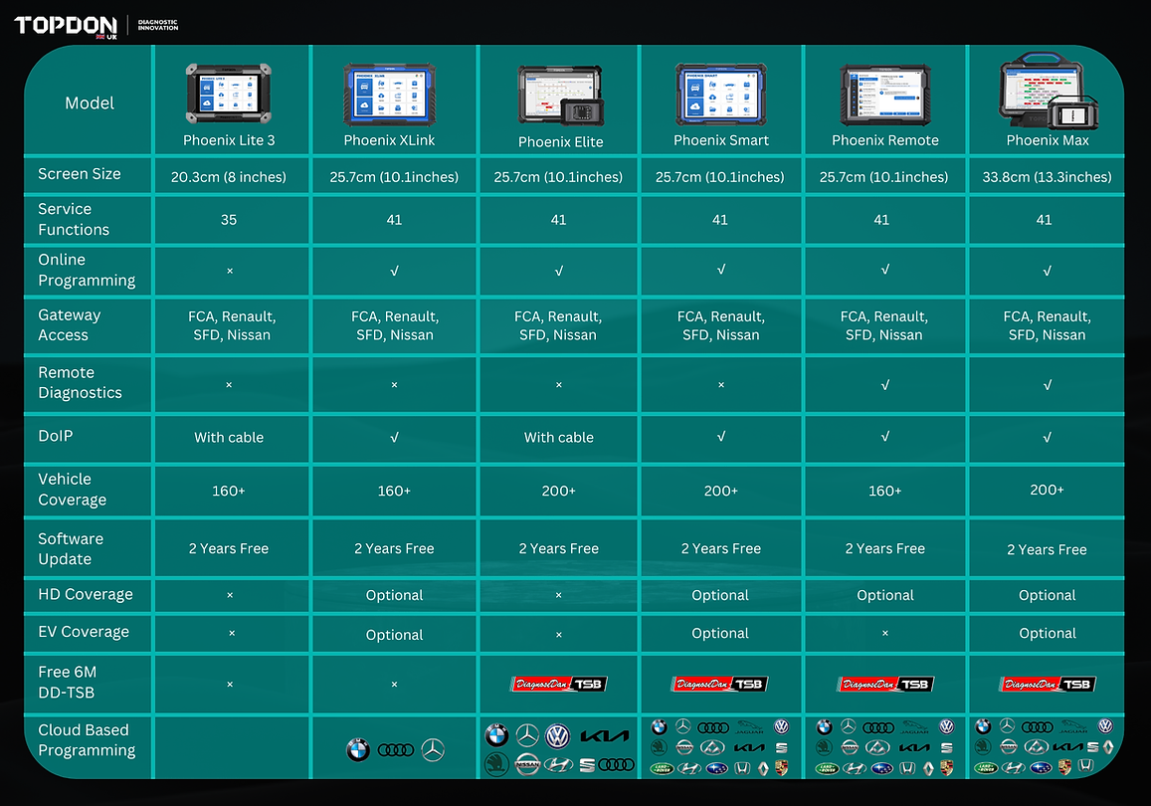Click the Online Programming checkmark for Phoenix XLink
This screenshot has width=1151, height=806.
click(x=394, y=271)
